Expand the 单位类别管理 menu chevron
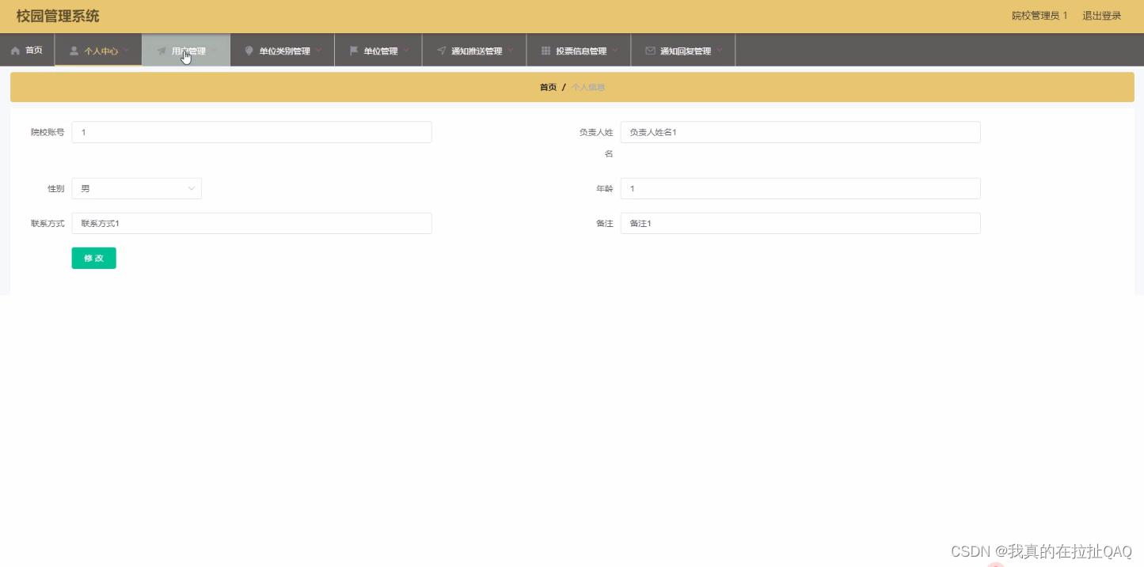Viewport: 1144px width, 567px height. coord(318,51)
